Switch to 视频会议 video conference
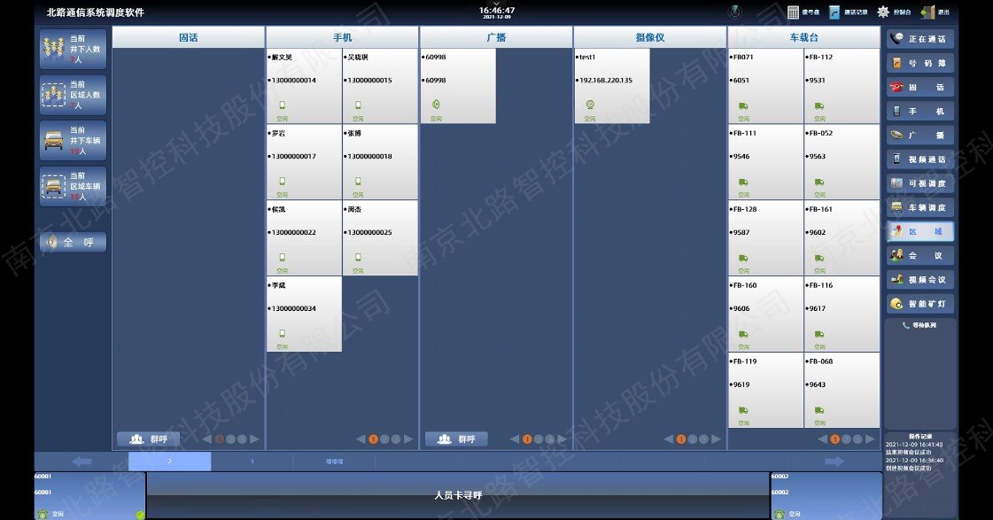This screenshot has height=520, width=993. coord(920,280)
